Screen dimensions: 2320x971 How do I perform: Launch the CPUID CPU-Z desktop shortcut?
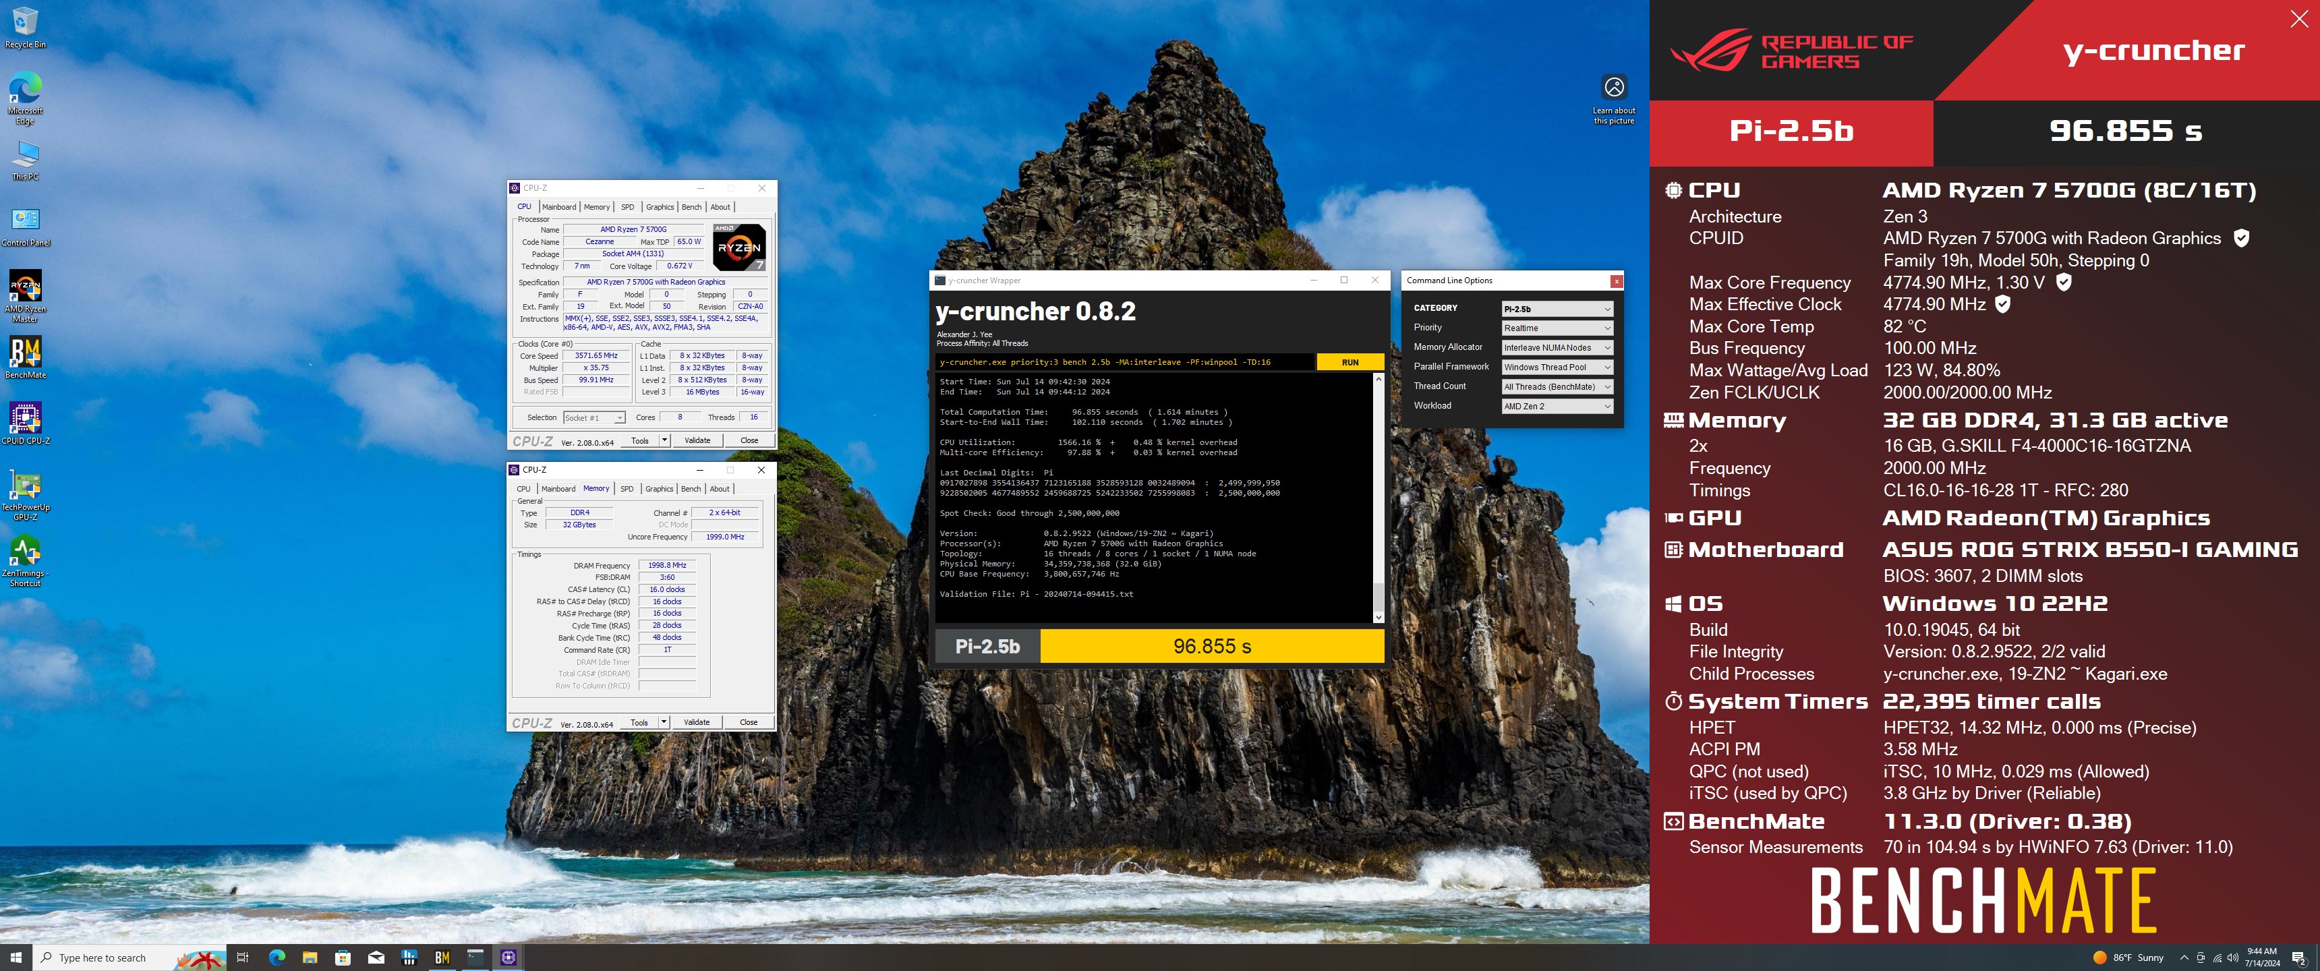pyautogui.click(x=25, y=423)
